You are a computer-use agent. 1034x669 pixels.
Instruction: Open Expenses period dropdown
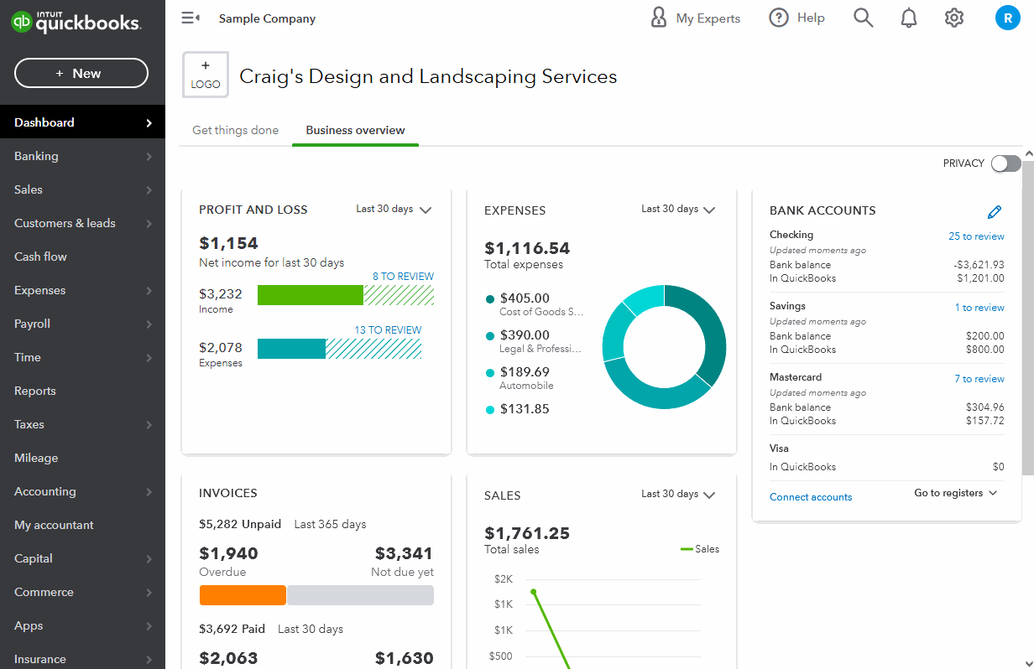tap(679, 210)
